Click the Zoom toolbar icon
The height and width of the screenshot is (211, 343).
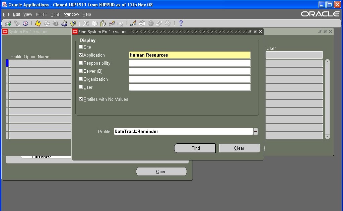tap(142, 23)
